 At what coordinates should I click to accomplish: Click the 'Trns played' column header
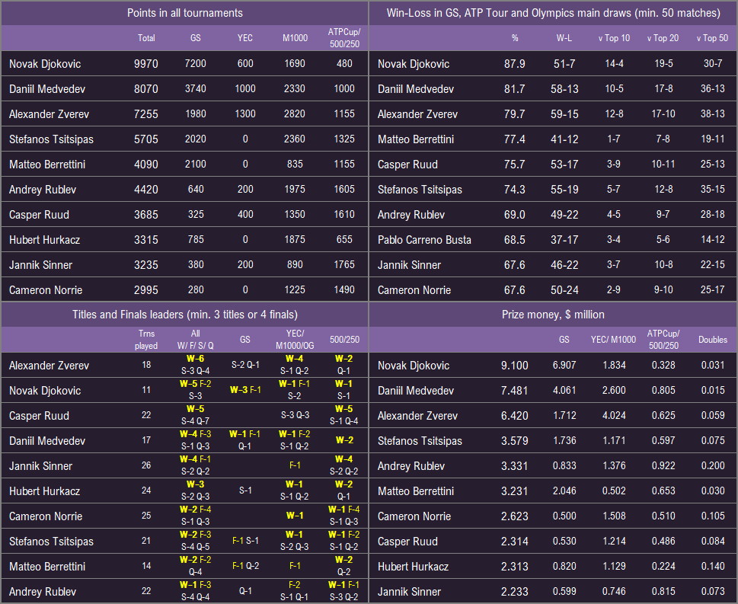[146, 340]
